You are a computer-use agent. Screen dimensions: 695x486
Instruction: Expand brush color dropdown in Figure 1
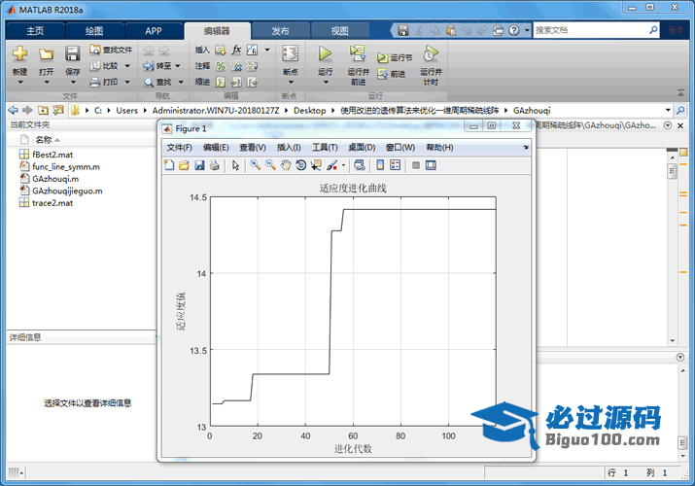[x=343, y=165]
